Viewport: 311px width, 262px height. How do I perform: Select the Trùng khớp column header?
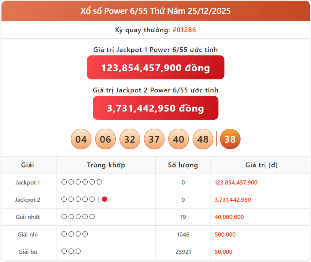106,165
